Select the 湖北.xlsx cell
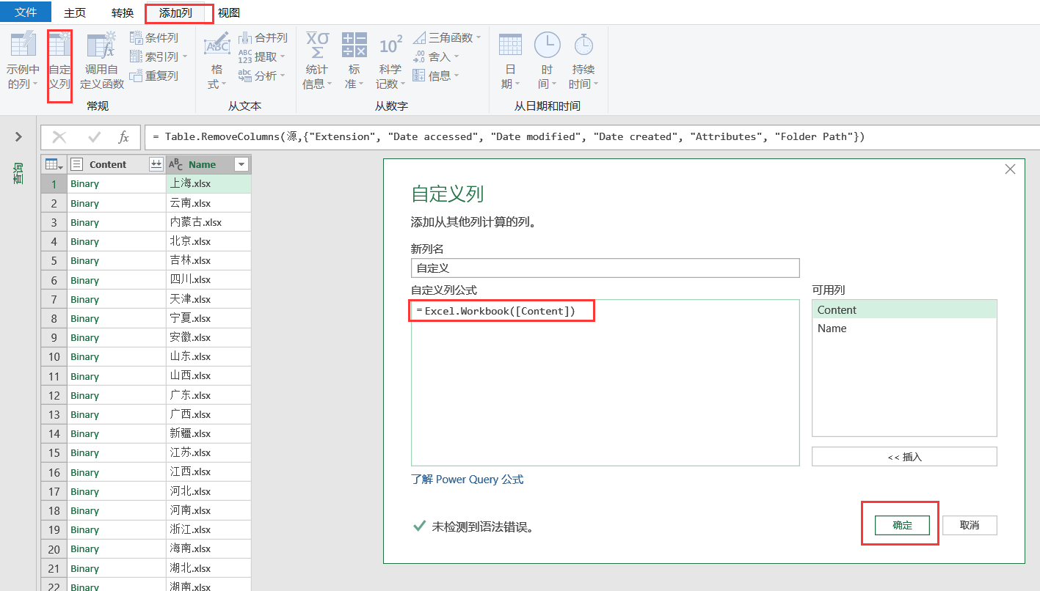Screen dimensions: 1040x591 coord(208,568)
